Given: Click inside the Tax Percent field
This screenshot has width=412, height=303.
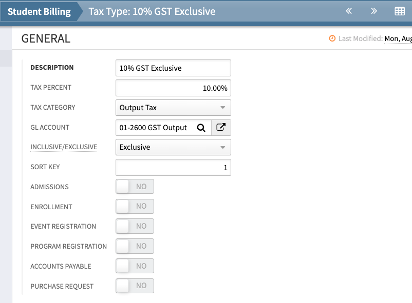Looking at the screenshot, I should [x=173, y=88].
